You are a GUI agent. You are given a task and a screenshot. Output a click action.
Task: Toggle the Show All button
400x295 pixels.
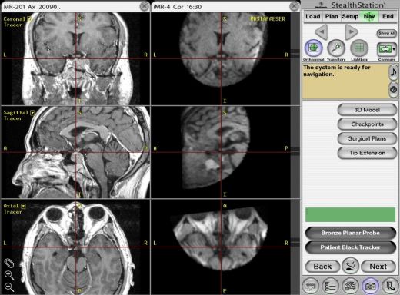tap(387, 33)
